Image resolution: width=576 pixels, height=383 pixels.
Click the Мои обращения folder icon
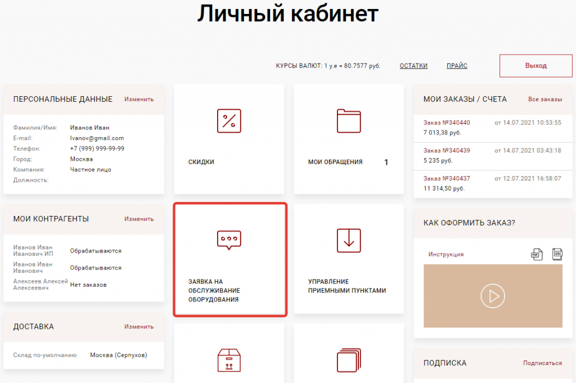pos(349,121)
